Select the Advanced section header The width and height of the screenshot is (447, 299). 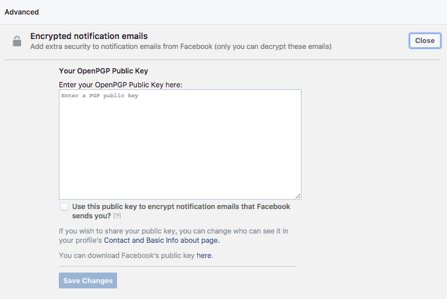(x=22, y=12)
